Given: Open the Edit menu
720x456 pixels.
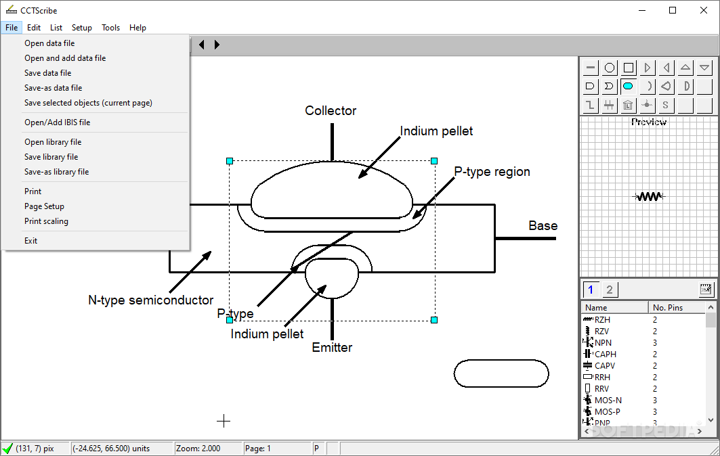Looking at the screenshot, I should click(x=33, y=28).
